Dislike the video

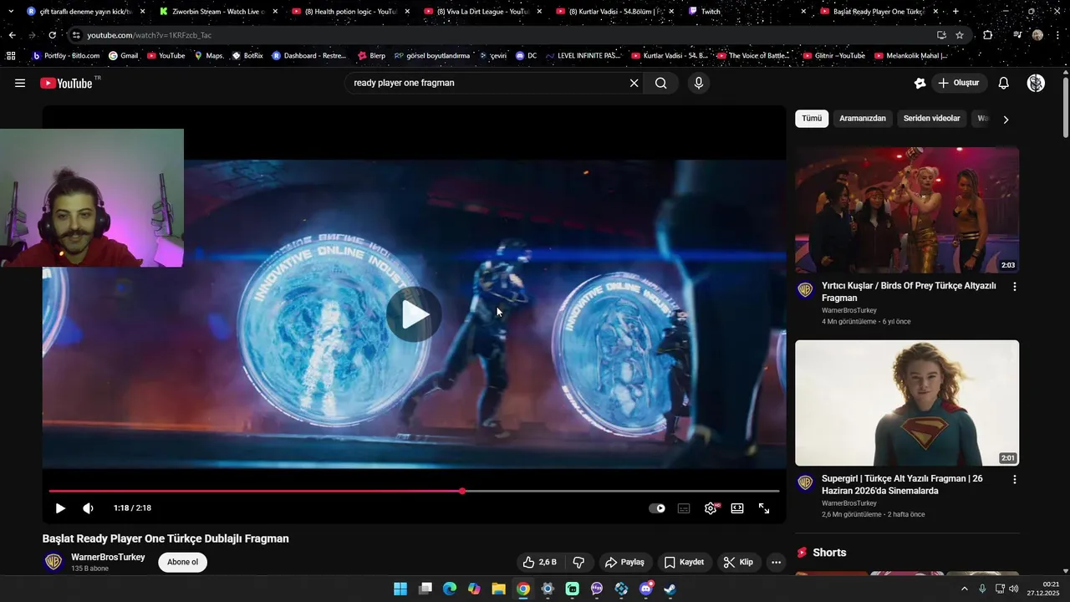coord(578,562)
